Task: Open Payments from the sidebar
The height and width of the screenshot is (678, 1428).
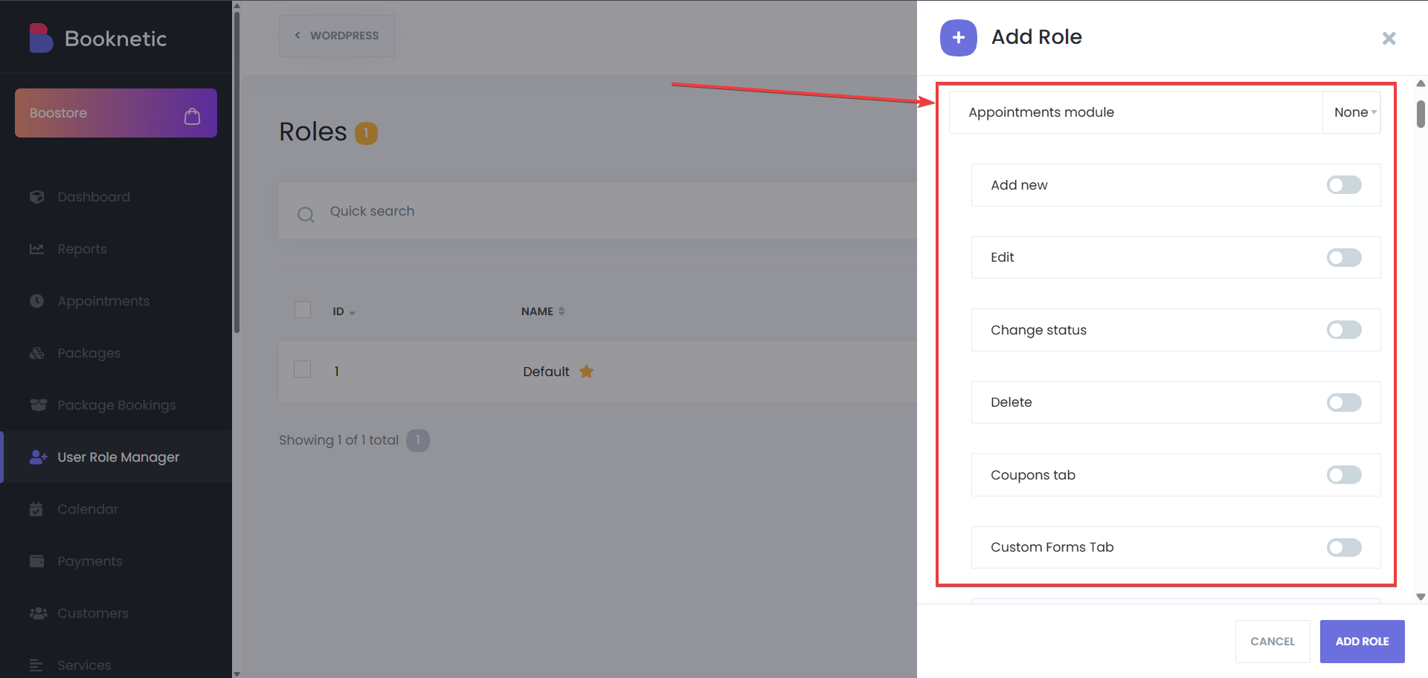Action: [x=116, y=561]
